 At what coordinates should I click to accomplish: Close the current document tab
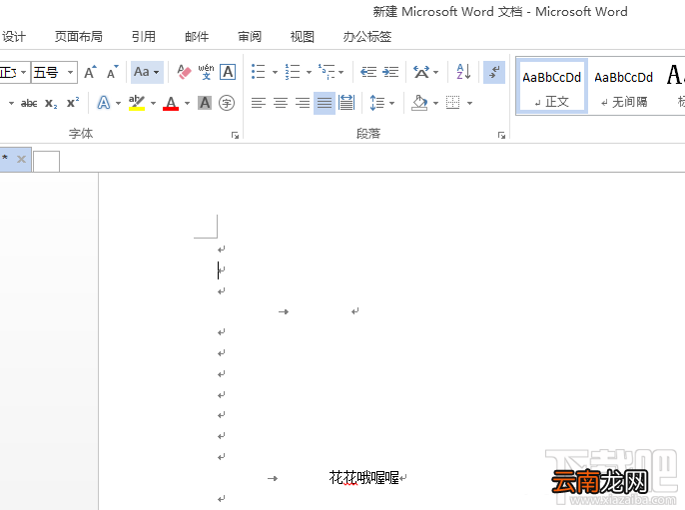click(21, 159)
